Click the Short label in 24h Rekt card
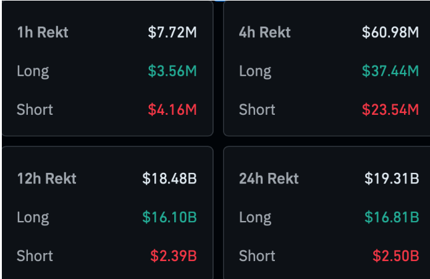430x279 pixels. [x=257, y=256]
